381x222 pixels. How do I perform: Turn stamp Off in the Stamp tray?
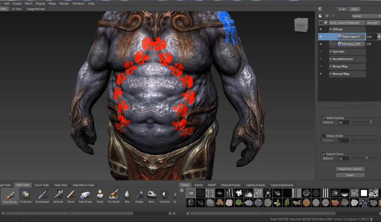pos(191,193)
